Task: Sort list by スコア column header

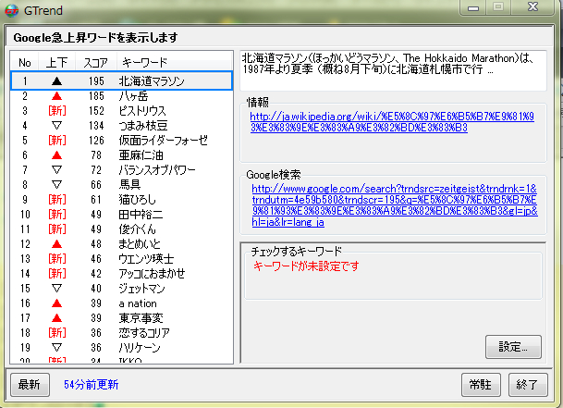Action: [x=95, y=61]
